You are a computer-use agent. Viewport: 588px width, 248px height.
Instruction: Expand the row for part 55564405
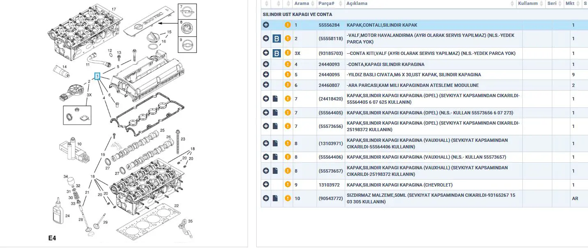[266, 113]
